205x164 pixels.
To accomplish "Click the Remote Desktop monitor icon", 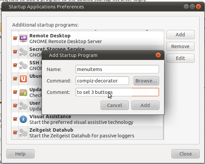I will click(23, 38).
